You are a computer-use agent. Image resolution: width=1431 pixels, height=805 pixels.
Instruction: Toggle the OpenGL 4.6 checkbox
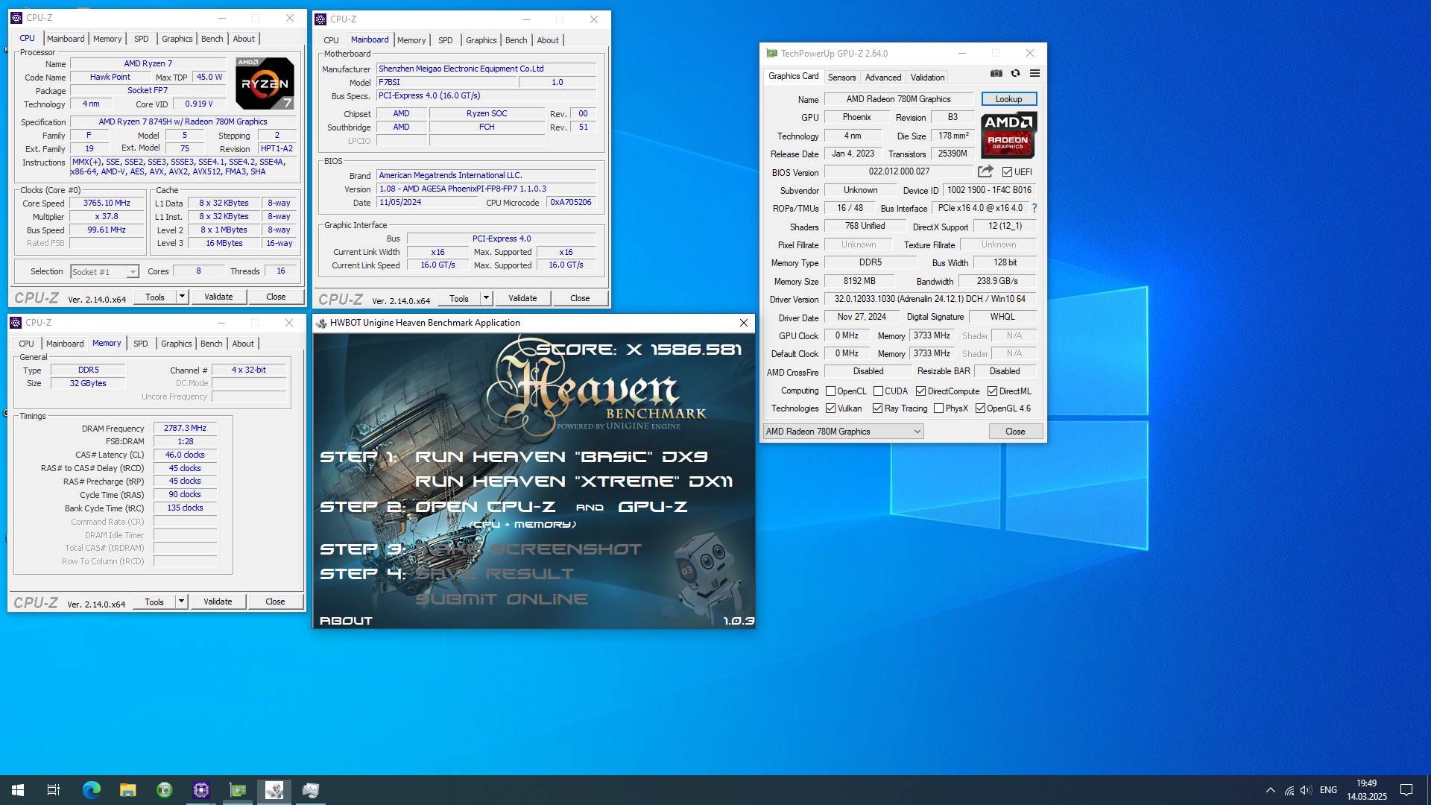coord(980,408)
